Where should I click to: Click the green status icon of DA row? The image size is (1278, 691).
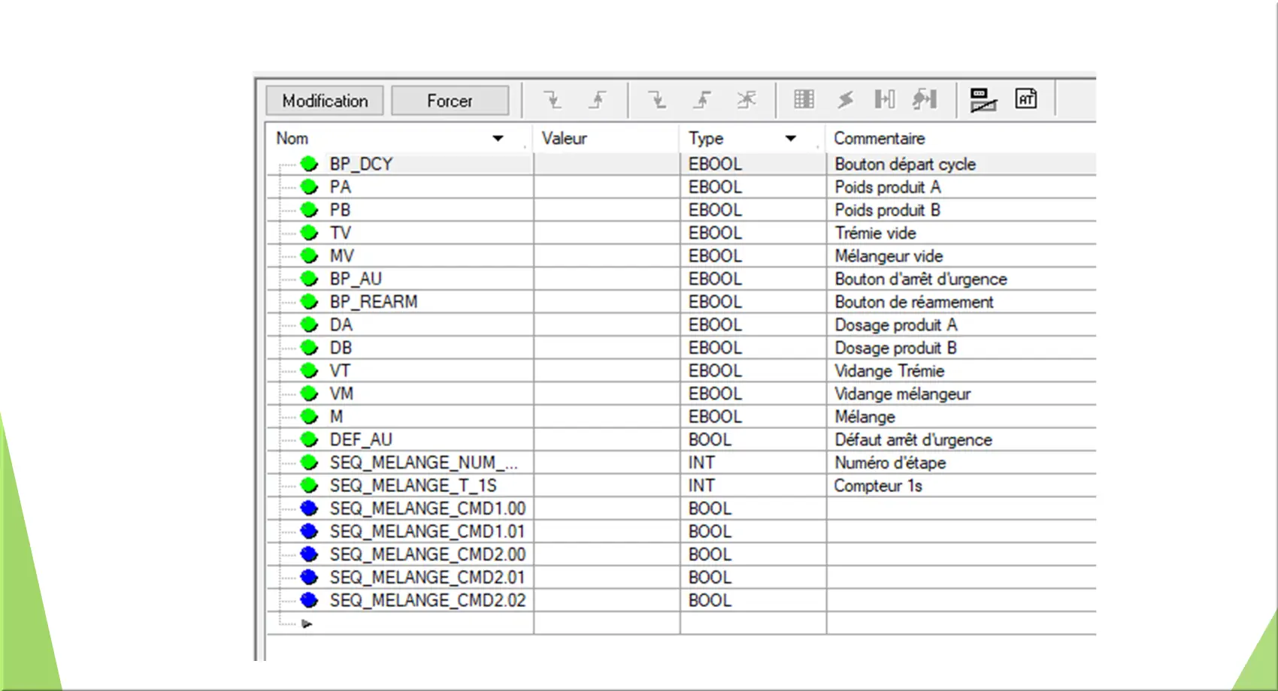309,324
